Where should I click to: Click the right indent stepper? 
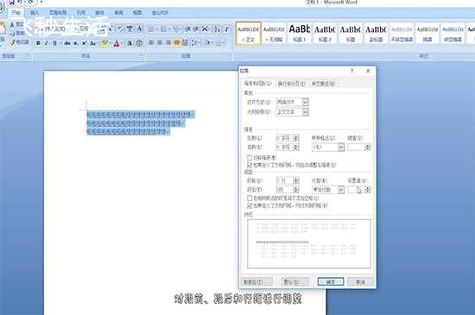pyautogui.click(x=296, y=147)
